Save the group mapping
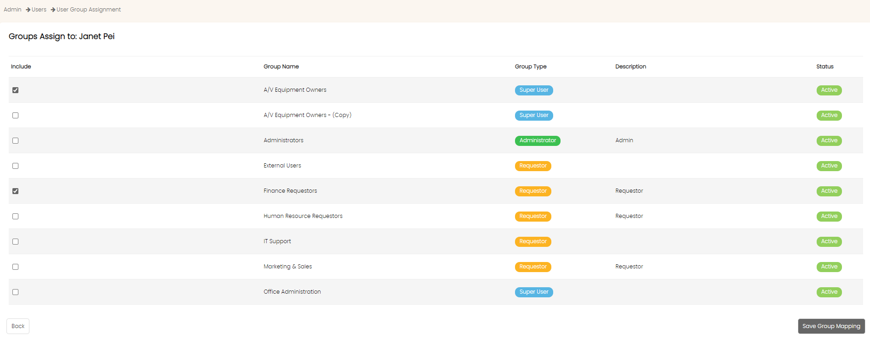Viewport: 870px width, 340px height. [831, 326]
